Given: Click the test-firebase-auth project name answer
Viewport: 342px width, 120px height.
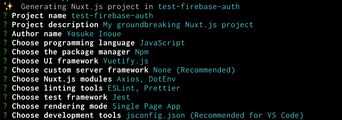Looking at the screenshot, I should click(112, 16).
